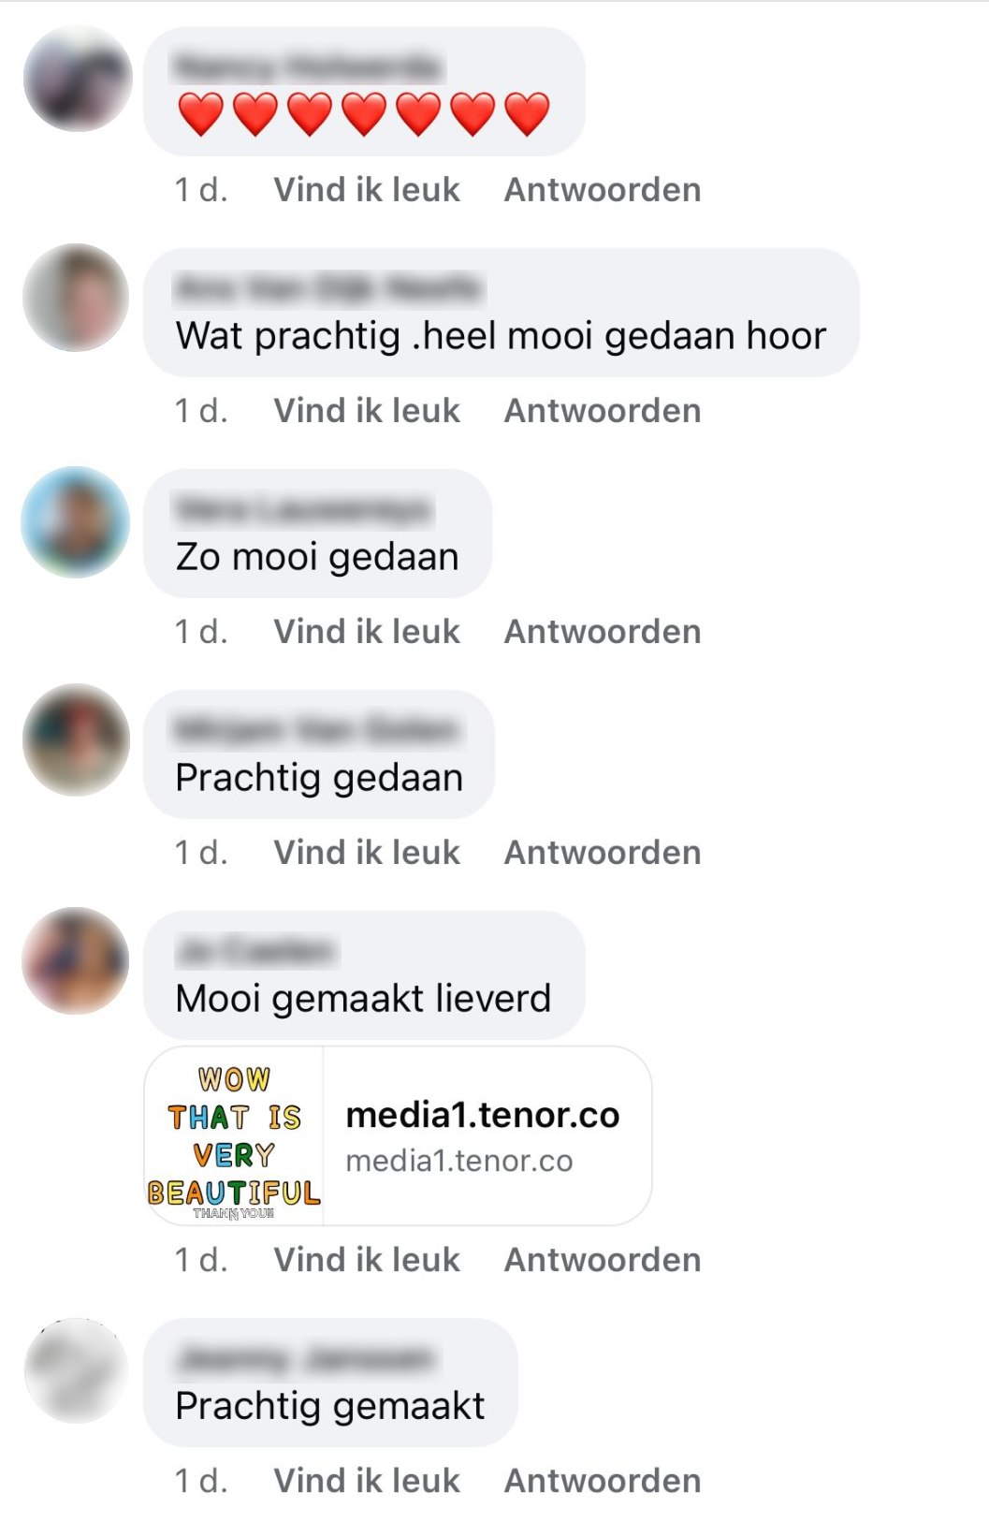Open the 'Wow that is very beautiful' GIF thumbnail

[234, 1136]
